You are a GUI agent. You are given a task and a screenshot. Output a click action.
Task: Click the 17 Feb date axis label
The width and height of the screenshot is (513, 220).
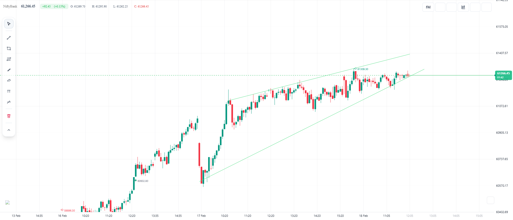click(x=202, y=216)
